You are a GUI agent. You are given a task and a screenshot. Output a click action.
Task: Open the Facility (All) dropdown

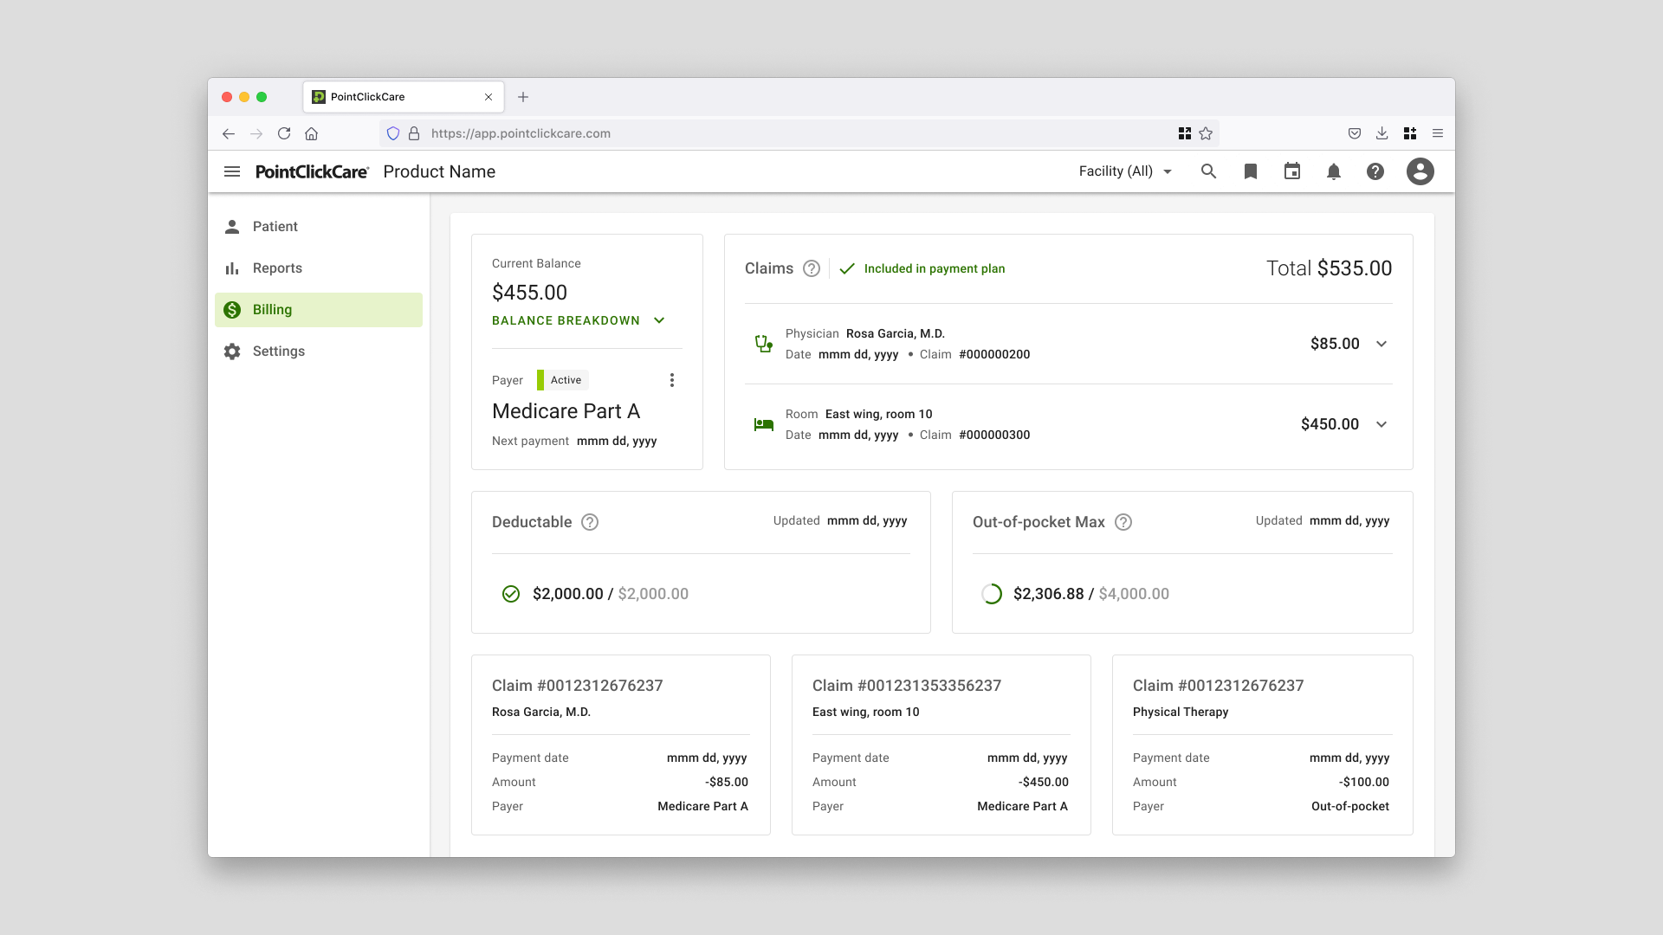pyautogui.click(x=1124, y=171)
